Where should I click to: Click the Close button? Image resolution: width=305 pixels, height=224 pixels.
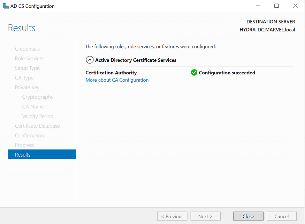pyautogui.click(x=248, y=216)
